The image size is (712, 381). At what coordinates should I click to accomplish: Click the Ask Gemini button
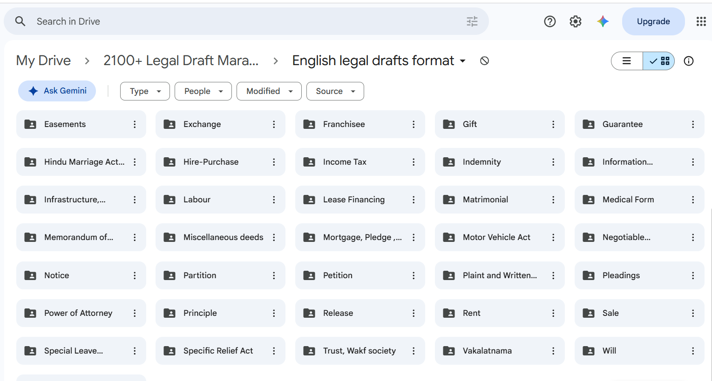tap(57, 91)
